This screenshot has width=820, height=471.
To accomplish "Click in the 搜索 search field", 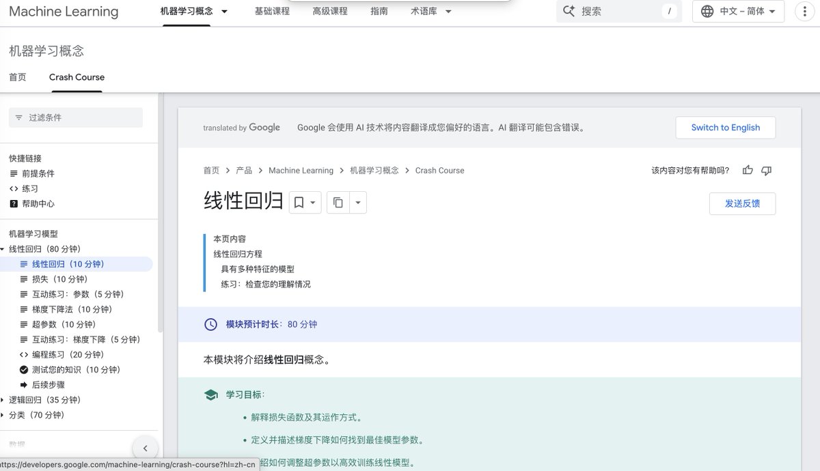I will pyautogui.click(x=618, y=11).
